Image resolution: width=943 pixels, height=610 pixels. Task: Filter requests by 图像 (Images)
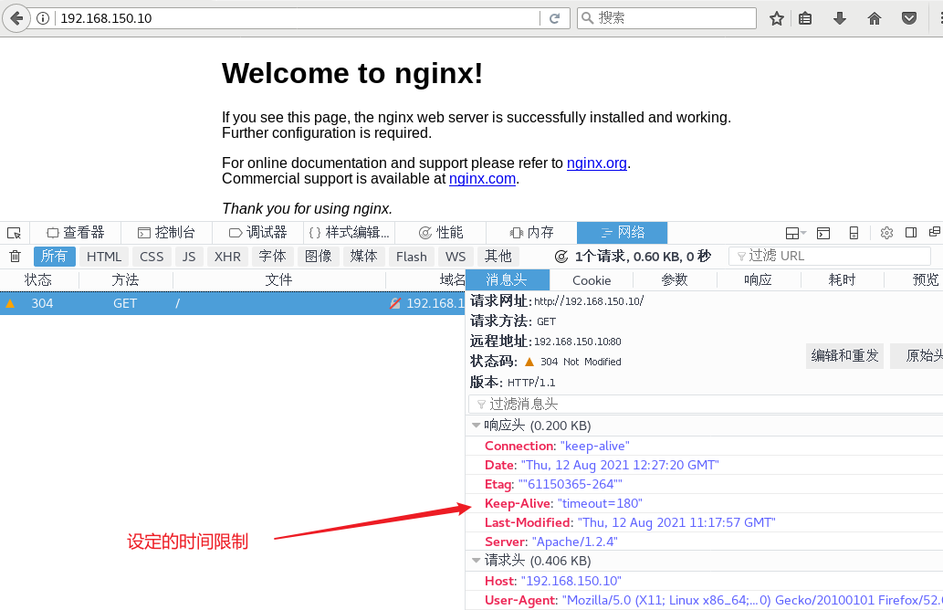click(x=319, y=257)
